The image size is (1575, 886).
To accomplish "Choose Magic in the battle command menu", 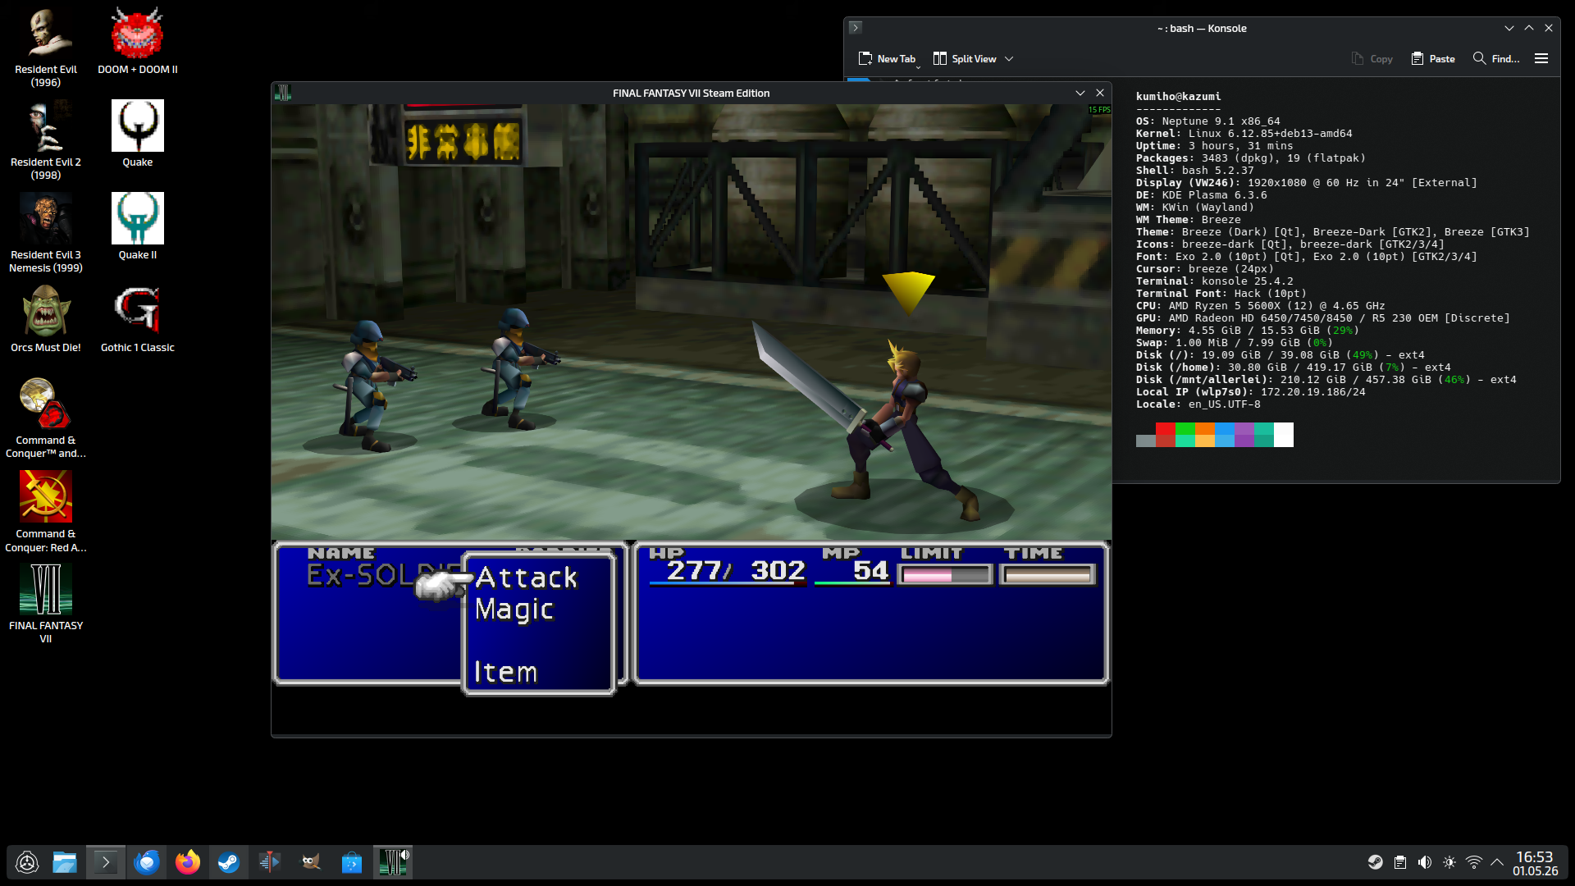I will 514,610.
